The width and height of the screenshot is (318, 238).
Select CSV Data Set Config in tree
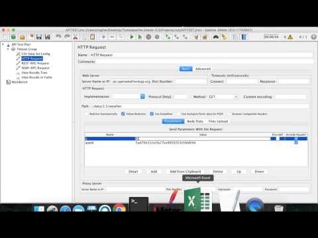[x=36, y=54]
